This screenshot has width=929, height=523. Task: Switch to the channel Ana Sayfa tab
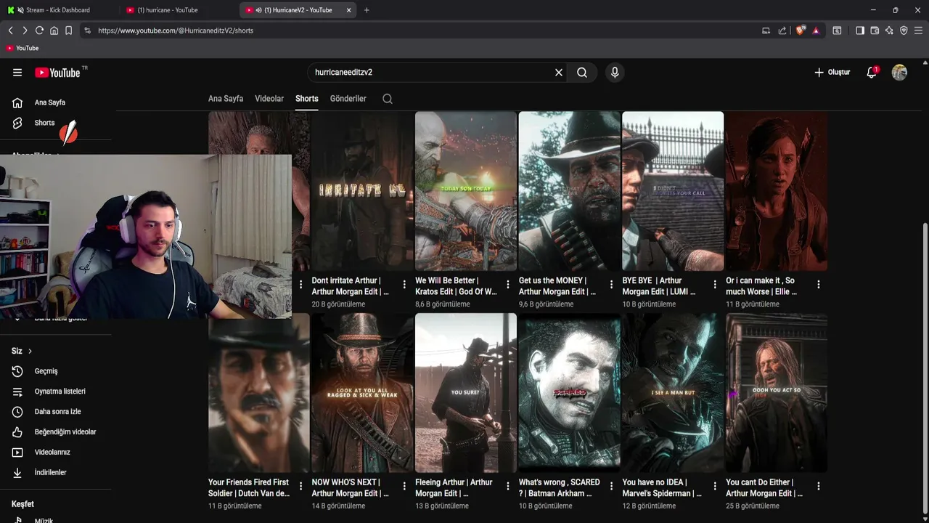point(226,99)
